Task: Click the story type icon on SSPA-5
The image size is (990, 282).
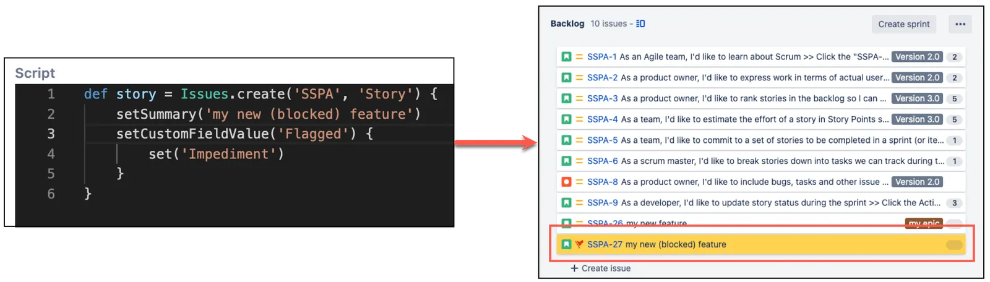Action: point(566,140)
